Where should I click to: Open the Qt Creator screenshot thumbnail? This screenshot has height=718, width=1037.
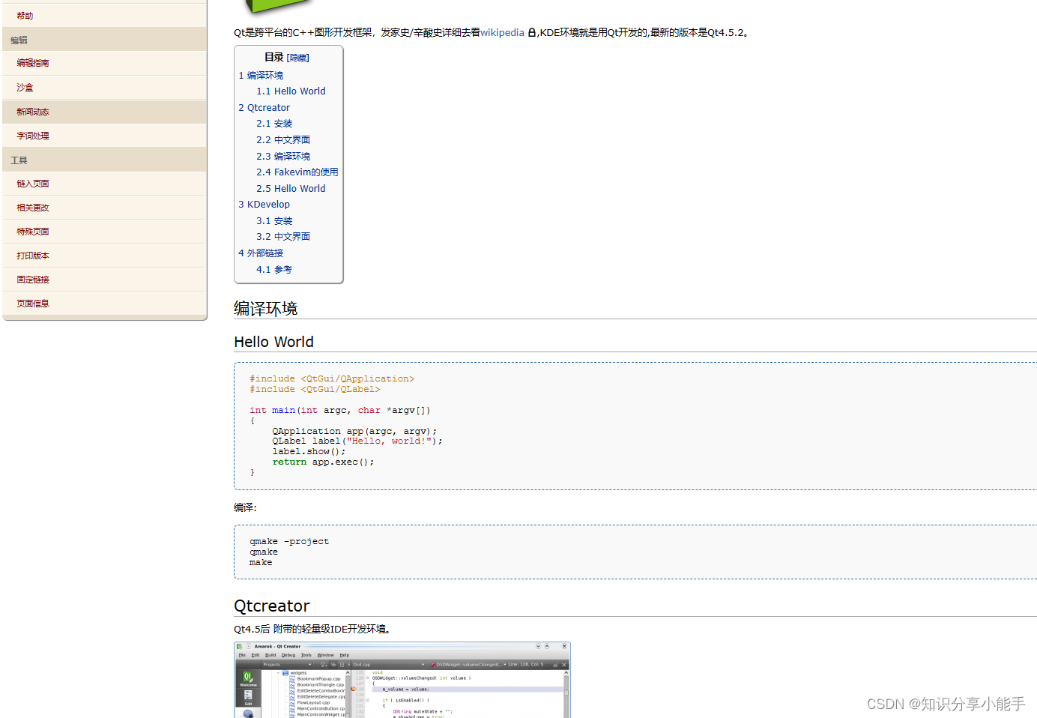pyautogui.click(x=402, y=680)
